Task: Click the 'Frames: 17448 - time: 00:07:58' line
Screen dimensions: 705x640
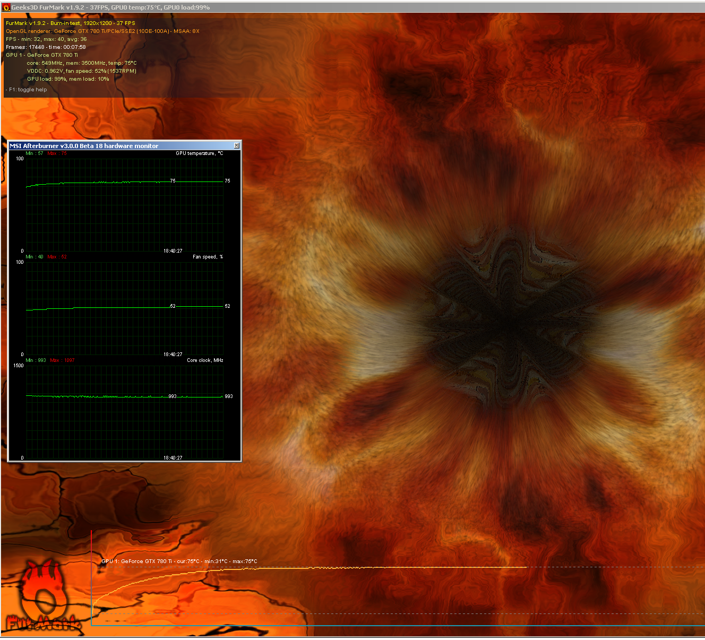Action: point(46,47)
